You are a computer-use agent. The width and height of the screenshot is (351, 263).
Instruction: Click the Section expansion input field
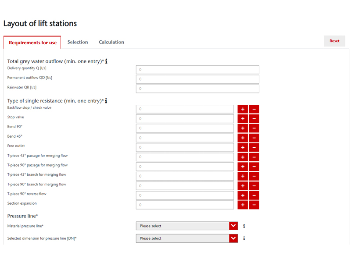[x=185, y=205]
